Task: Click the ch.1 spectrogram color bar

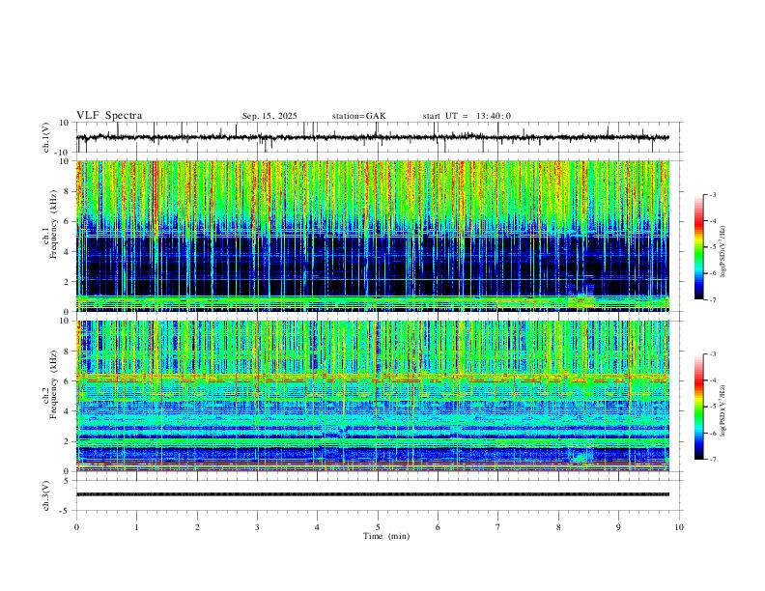Action: [698, 247]
